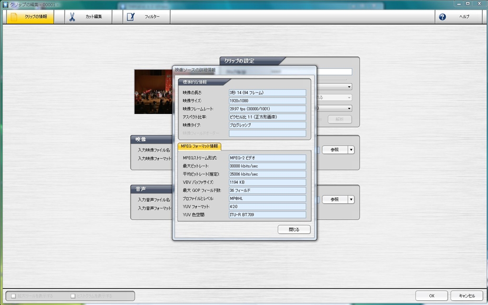
Task: Click the clip name text field
Action: tap(334, 72)
